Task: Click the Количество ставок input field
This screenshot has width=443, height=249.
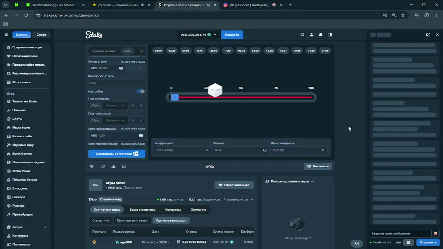Action: [x=117, y=83]
